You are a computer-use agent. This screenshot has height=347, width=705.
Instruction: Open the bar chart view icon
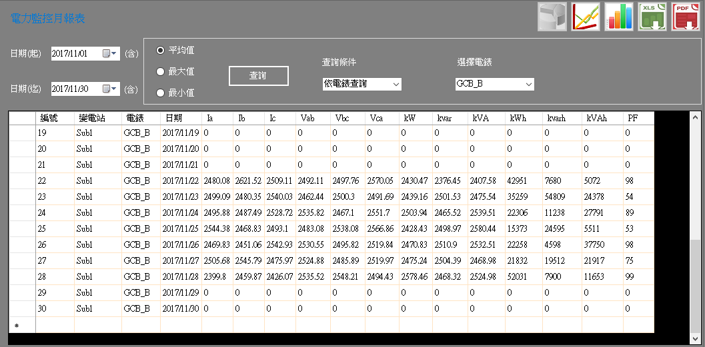(619, 17)
